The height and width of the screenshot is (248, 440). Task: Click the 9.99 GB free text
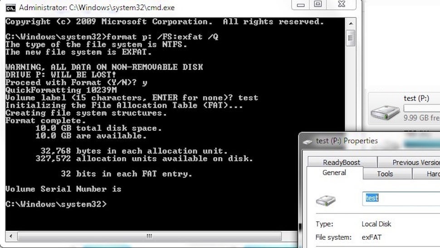(422, 118)
